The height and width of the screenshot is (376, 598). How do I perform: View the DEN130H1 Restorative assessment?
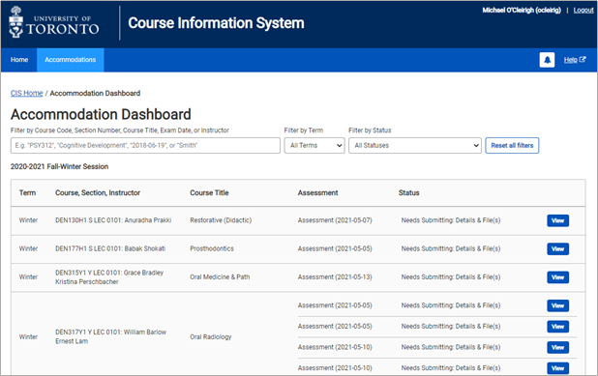tap(557, 220)
